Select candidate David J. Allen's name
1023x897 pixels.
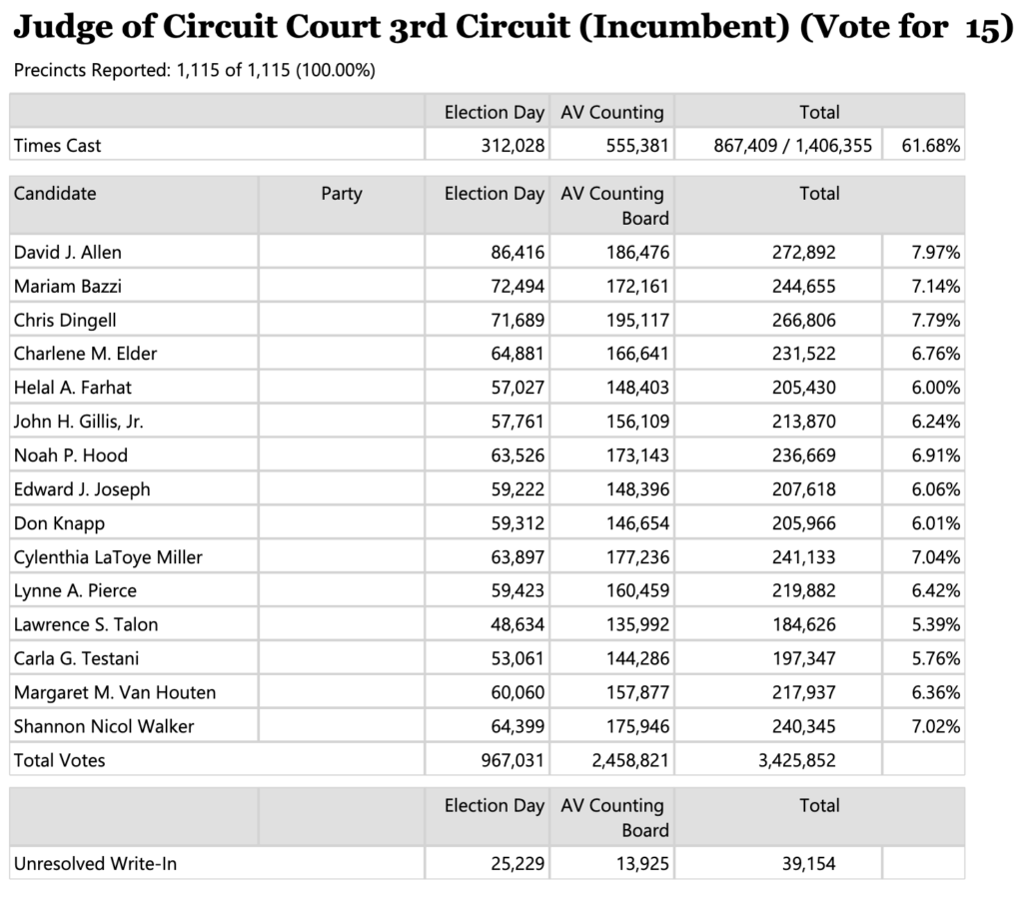[68, 253]
